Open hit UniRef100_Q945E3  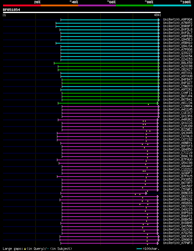click(x=178, y=39)
